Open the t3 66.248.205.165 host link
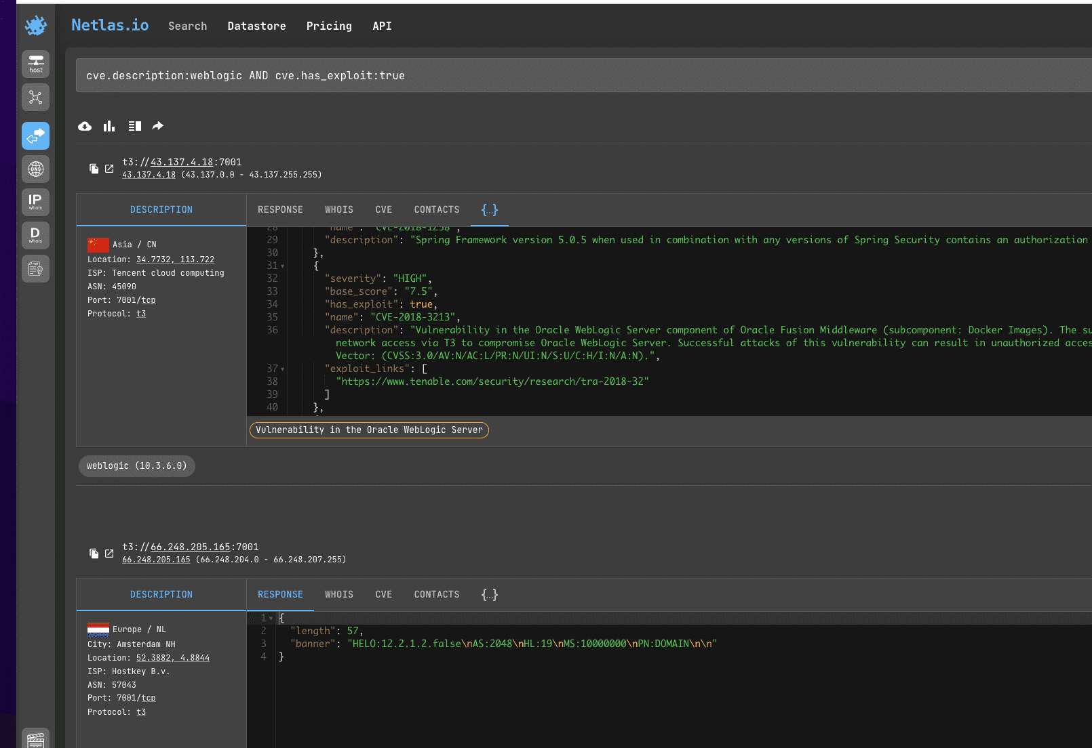Viewport: 1092px width, 748px height. click(191, 547)
